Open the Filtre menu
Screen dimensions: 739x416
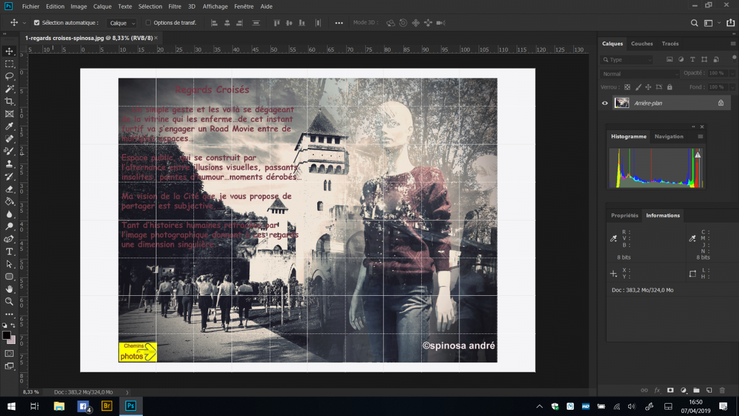pos(174,6)
